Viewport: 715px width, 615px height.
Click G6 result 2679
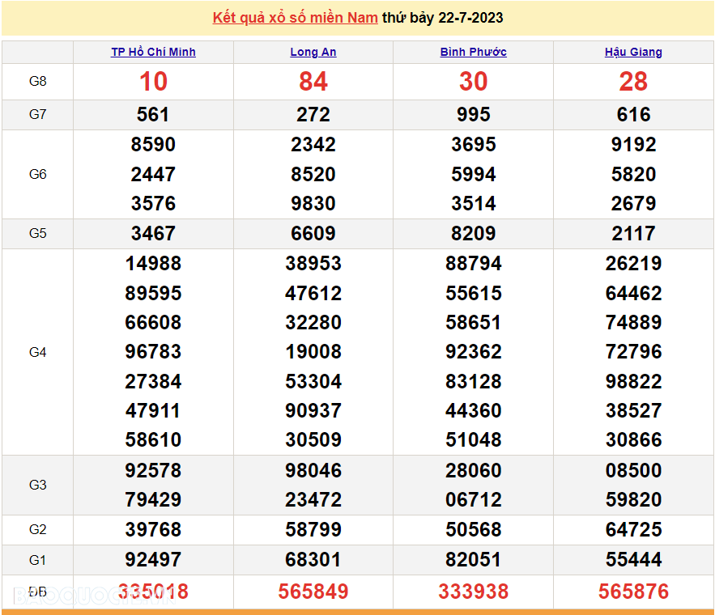[633, 203]
